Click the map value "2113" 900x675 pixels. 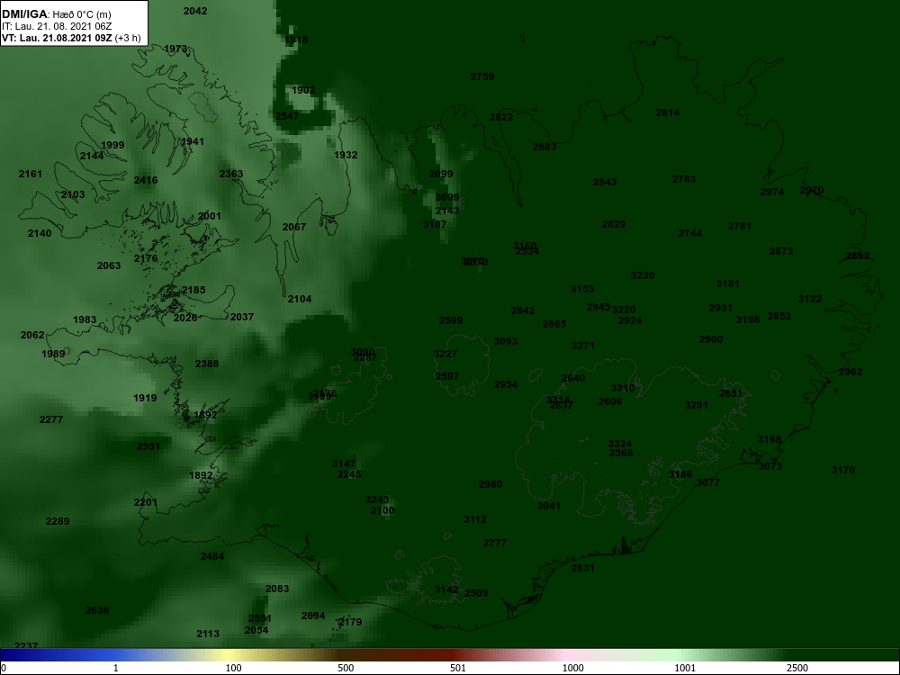(x=208, y=634)
